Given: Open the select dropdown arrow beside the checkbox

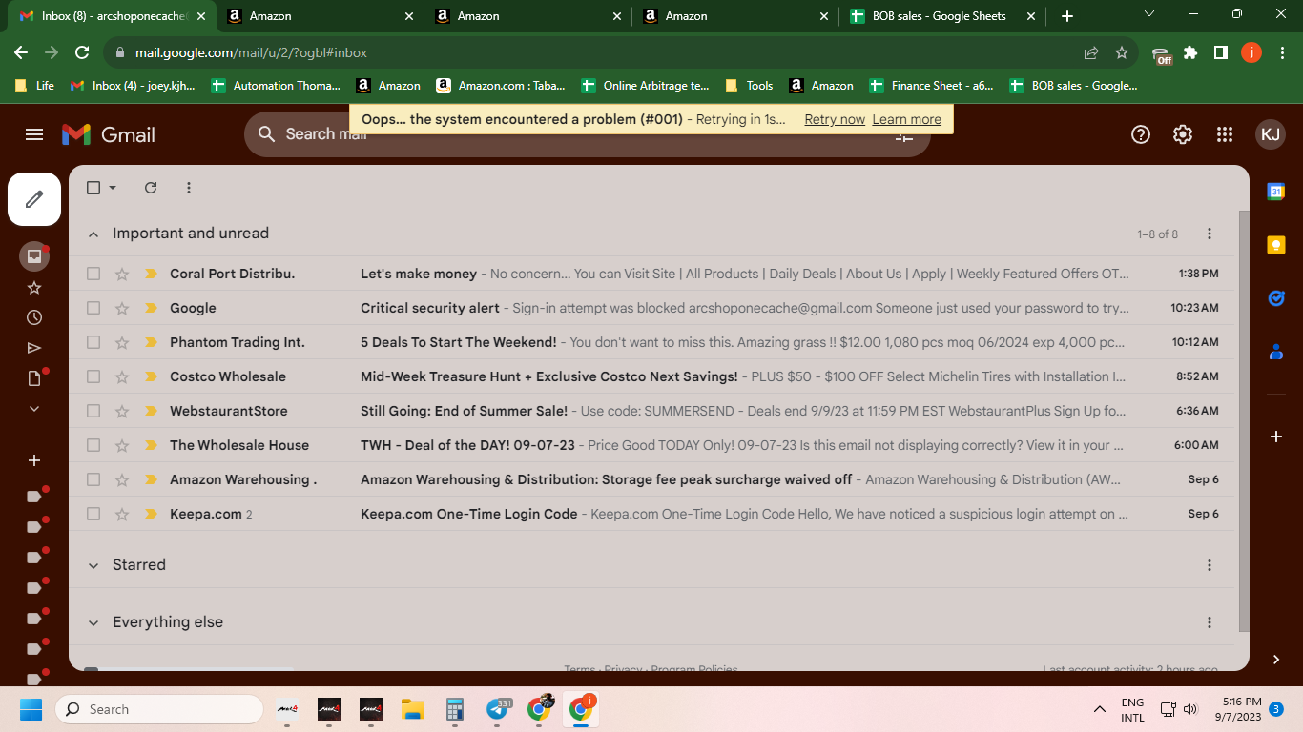Looking at the screenshot, I should click(x=113, y=188).
